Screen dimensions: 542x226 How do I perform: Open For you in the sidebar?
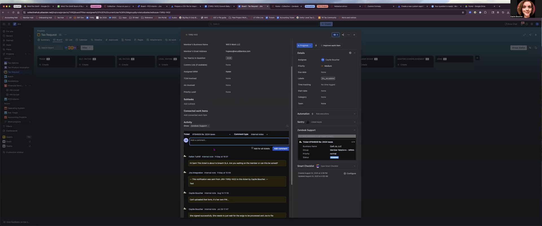click(x=10, y=31)
